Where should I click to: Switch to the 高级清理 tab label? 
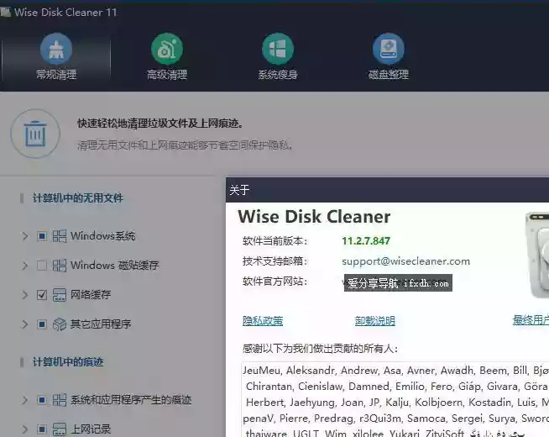(166, 75)
